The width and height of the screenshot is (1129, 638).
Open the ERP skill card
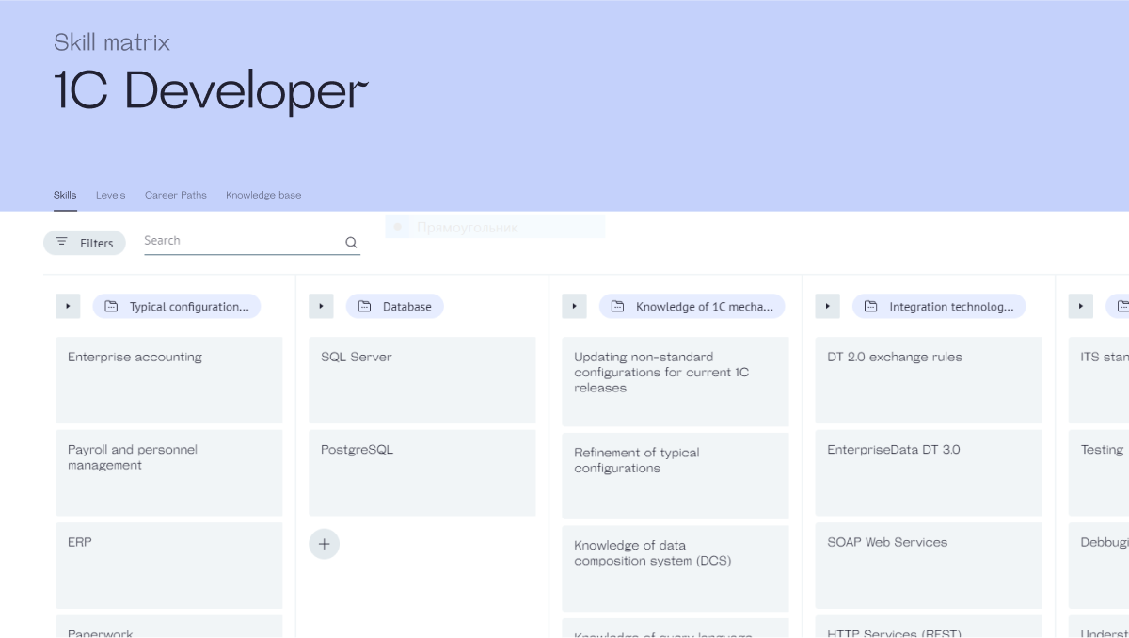[x=169, y=566]
